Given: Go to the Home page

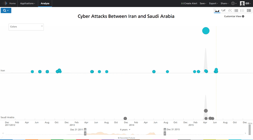Looking at the screenshot, I should [x=12, y=3].
